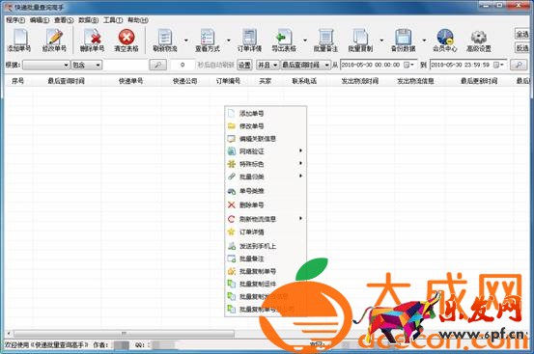
Task: Choose 删除单号 red X context entry
Action: (266, 205)
